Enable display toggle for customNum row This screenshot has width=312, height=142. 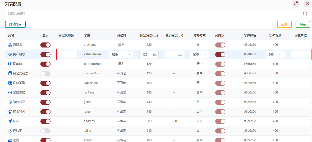(45, 74)
